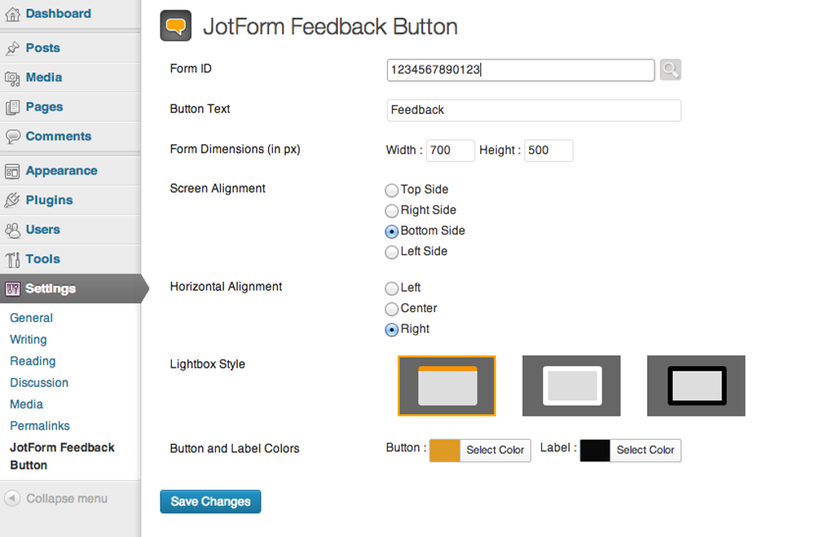Click the JotForm speech bubble logo

[175, 26]
